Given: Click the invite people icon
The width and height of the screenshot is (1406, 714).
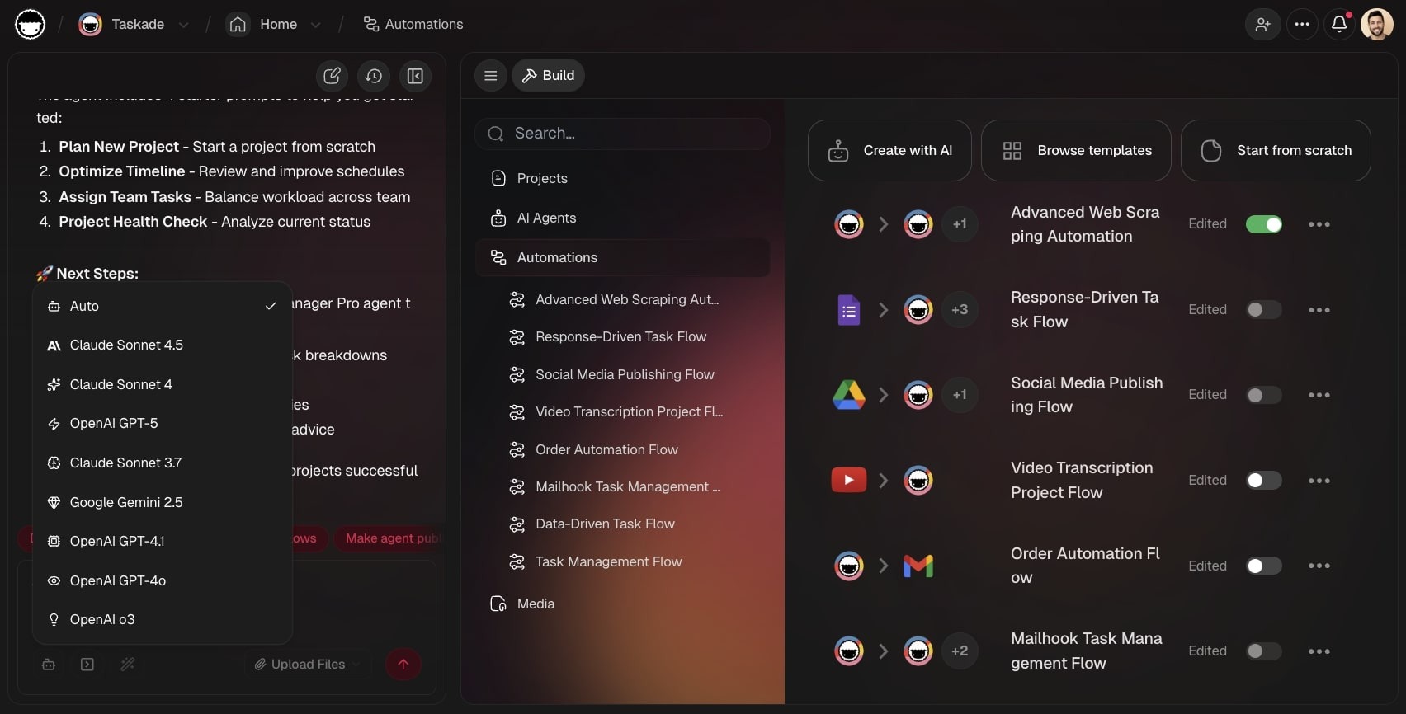Looking at the screenshot, I should point(1262,24).
